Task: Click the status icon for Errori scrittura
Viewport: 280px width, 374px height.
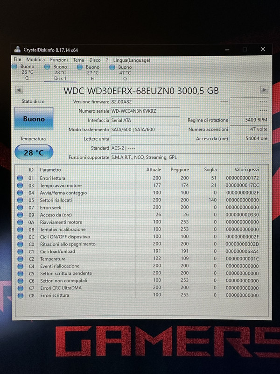Action: click(x=21, y=295)
